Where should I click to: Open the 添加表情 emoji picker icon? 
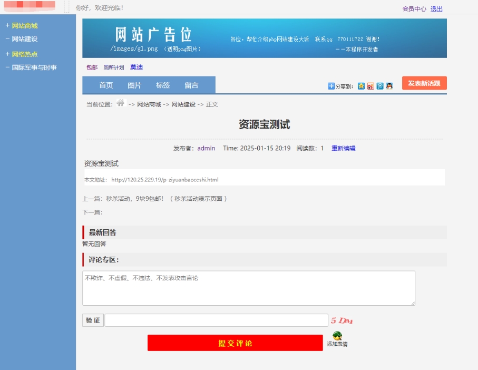click(x=337, y=336)
